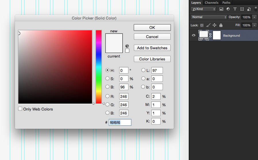258x160 pixels.
Task: Lock position move icon
Action: (214, 25)
